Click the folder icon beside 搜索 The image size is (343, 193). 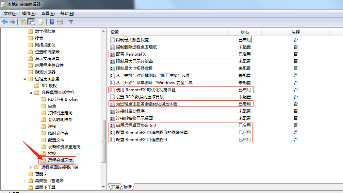(x=30, y=38)
